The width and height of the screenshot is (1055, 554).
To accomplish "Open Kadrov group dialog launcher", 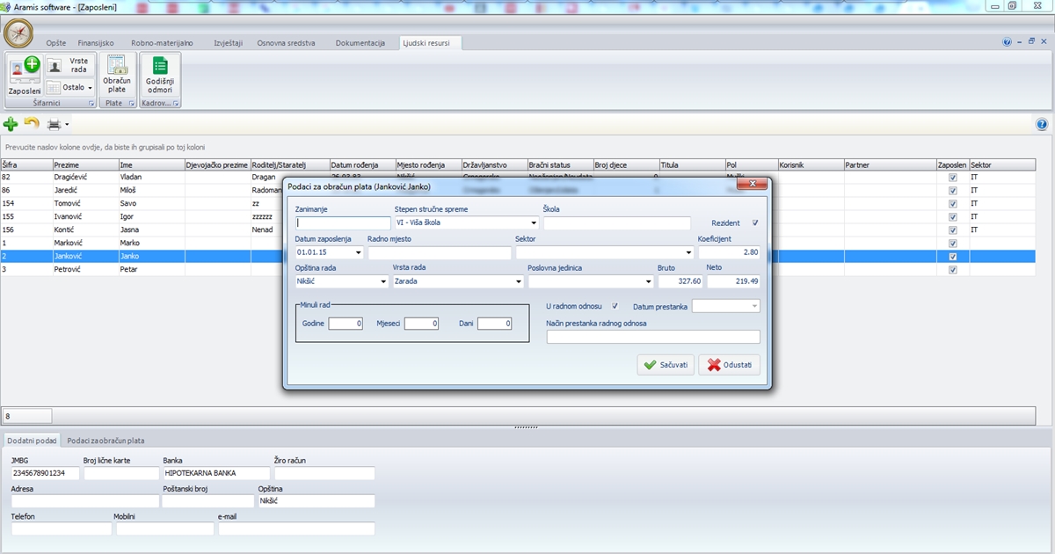I will [176, 104].
